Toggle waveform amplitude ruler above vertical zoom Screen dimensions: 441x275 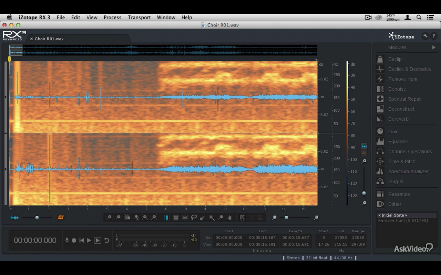[364, 146]
